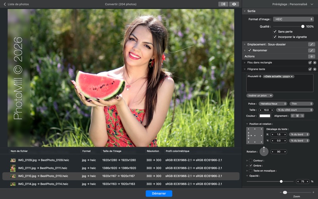This screenshot has height=199, width=318.
Task: Edit Renommer settings with pencil icon
Action: tap(312, 51)
